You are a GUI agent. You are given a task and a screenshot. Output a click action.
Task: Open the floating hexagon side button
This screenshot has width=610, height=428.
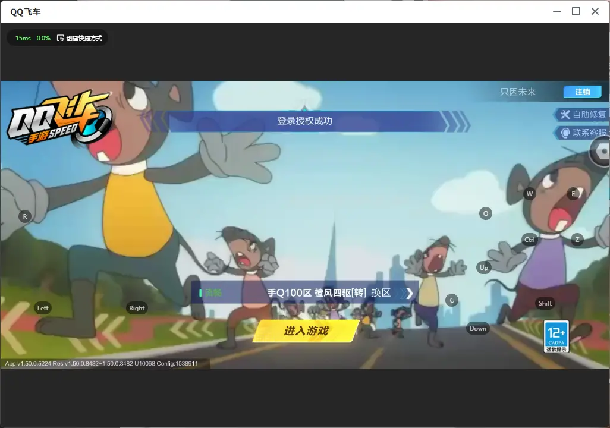[602, 151]
